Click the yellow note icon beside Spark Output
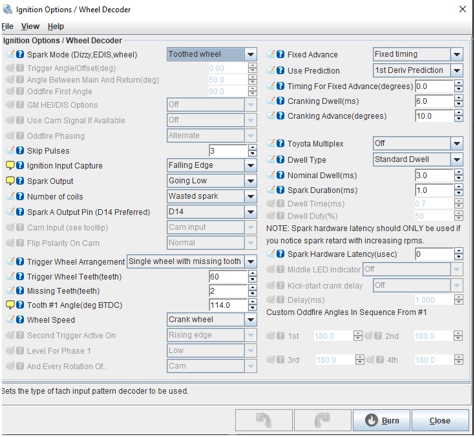Screen dimensions: 475x437 tap(10, 181)
